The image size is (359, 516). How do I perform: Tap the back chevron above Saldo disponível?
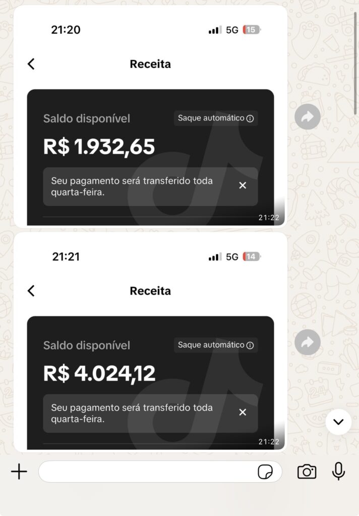tap(31, 64)
